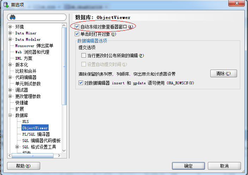Select PL/SQL 编译器 tree item
The width and height of the screenshot is (248, 175).
(x=36, y=134)
